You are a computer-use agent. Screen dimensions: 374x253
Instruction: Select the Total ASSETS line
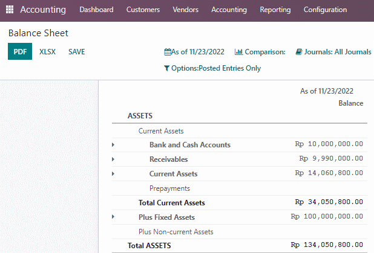(240, 245)
